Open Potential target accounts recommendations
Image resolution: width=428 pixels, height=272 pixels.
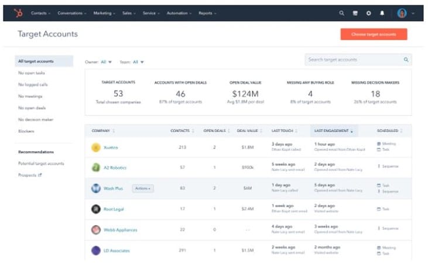tap(41, 164)
